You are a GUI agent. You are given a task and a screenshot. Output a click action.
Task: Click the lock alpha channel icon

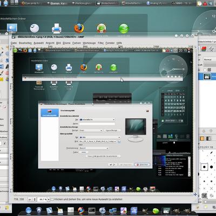coord(210,70)
